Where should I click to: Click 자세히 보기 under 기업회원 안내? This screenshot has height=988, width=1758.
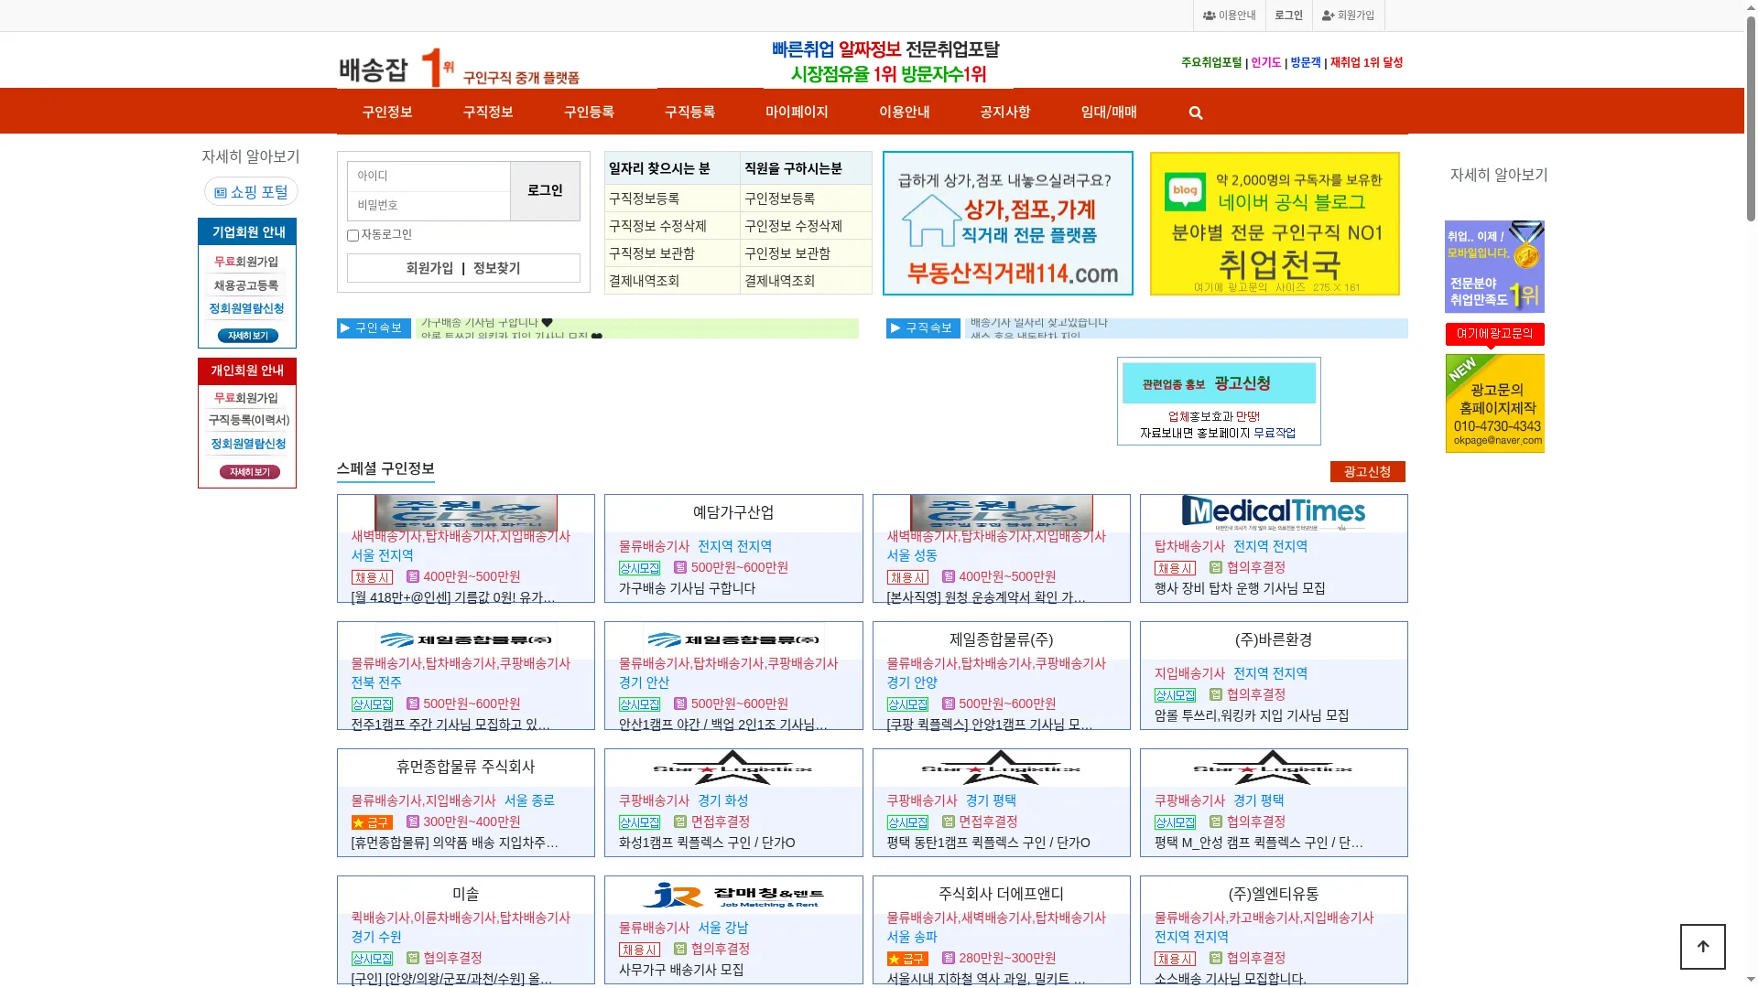coord(248,336)
